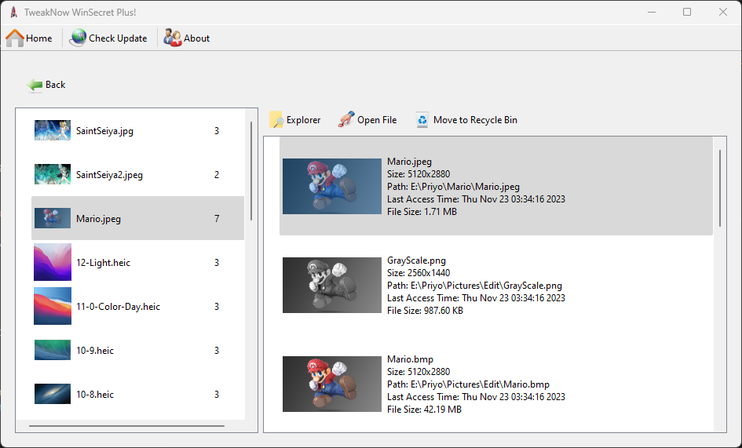Click the Open File button label
Image resolution: width=742 pixels, height=448 pixels.
[x=377, y=120]
